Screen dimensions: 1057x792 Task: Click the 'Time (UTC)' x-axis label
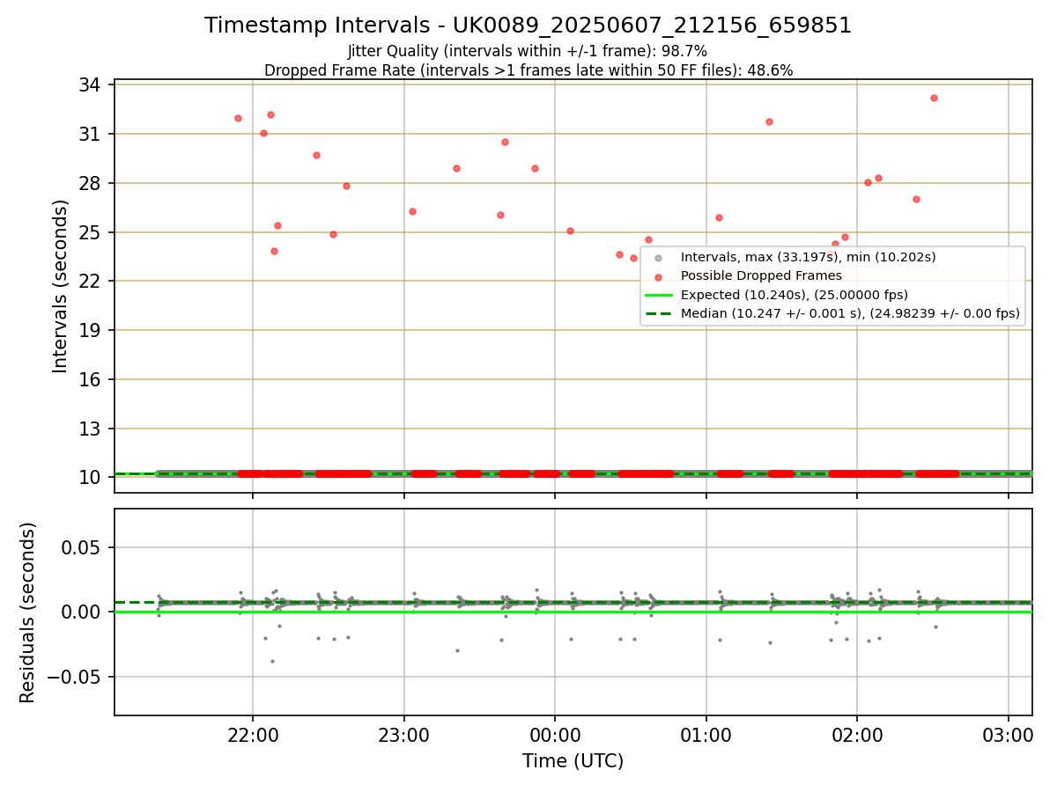pos(573,761)
